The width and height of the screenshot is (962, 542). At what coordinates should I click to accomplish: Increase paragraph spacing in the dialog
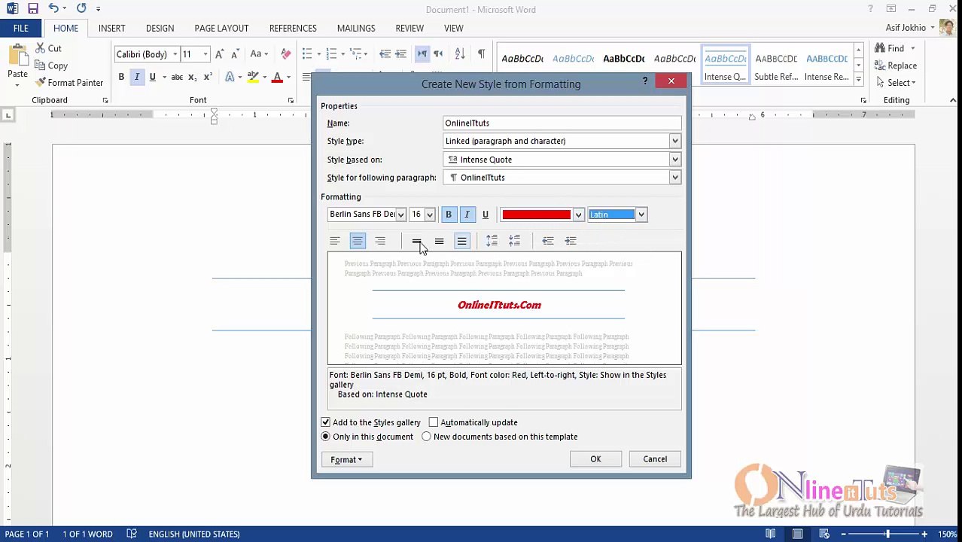pyautogui.click(x=492, y=241)
